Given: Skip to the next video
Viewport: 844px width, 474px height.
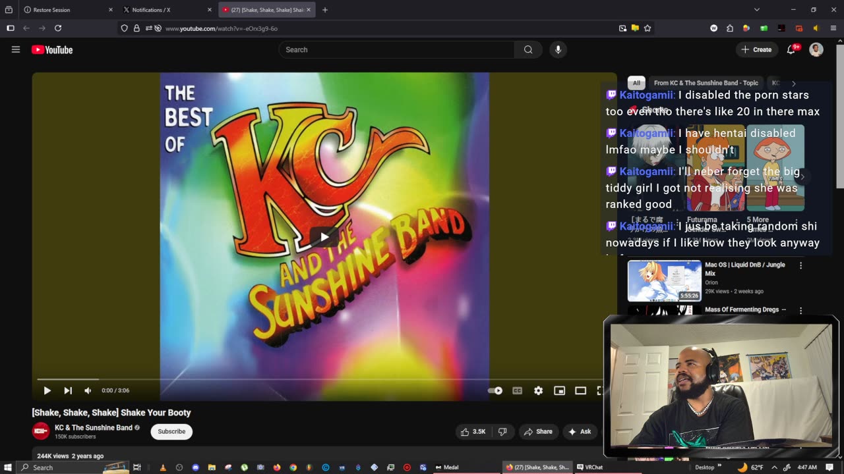Looking at the screenshot, I should 68,390.
